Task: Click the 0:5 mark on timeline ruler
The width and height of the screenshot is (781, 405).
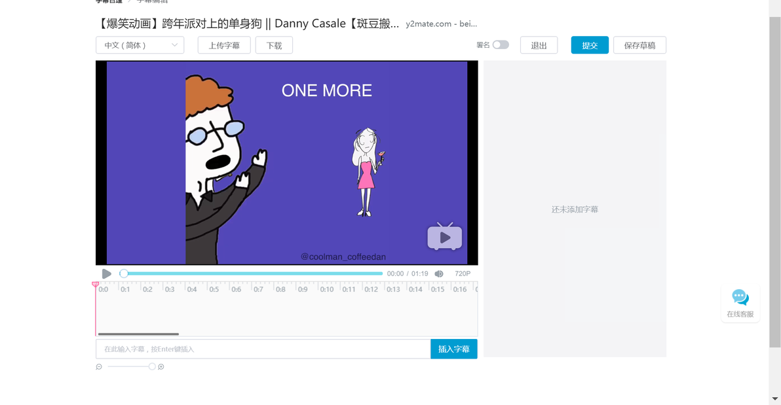Action: pos(214,289)
